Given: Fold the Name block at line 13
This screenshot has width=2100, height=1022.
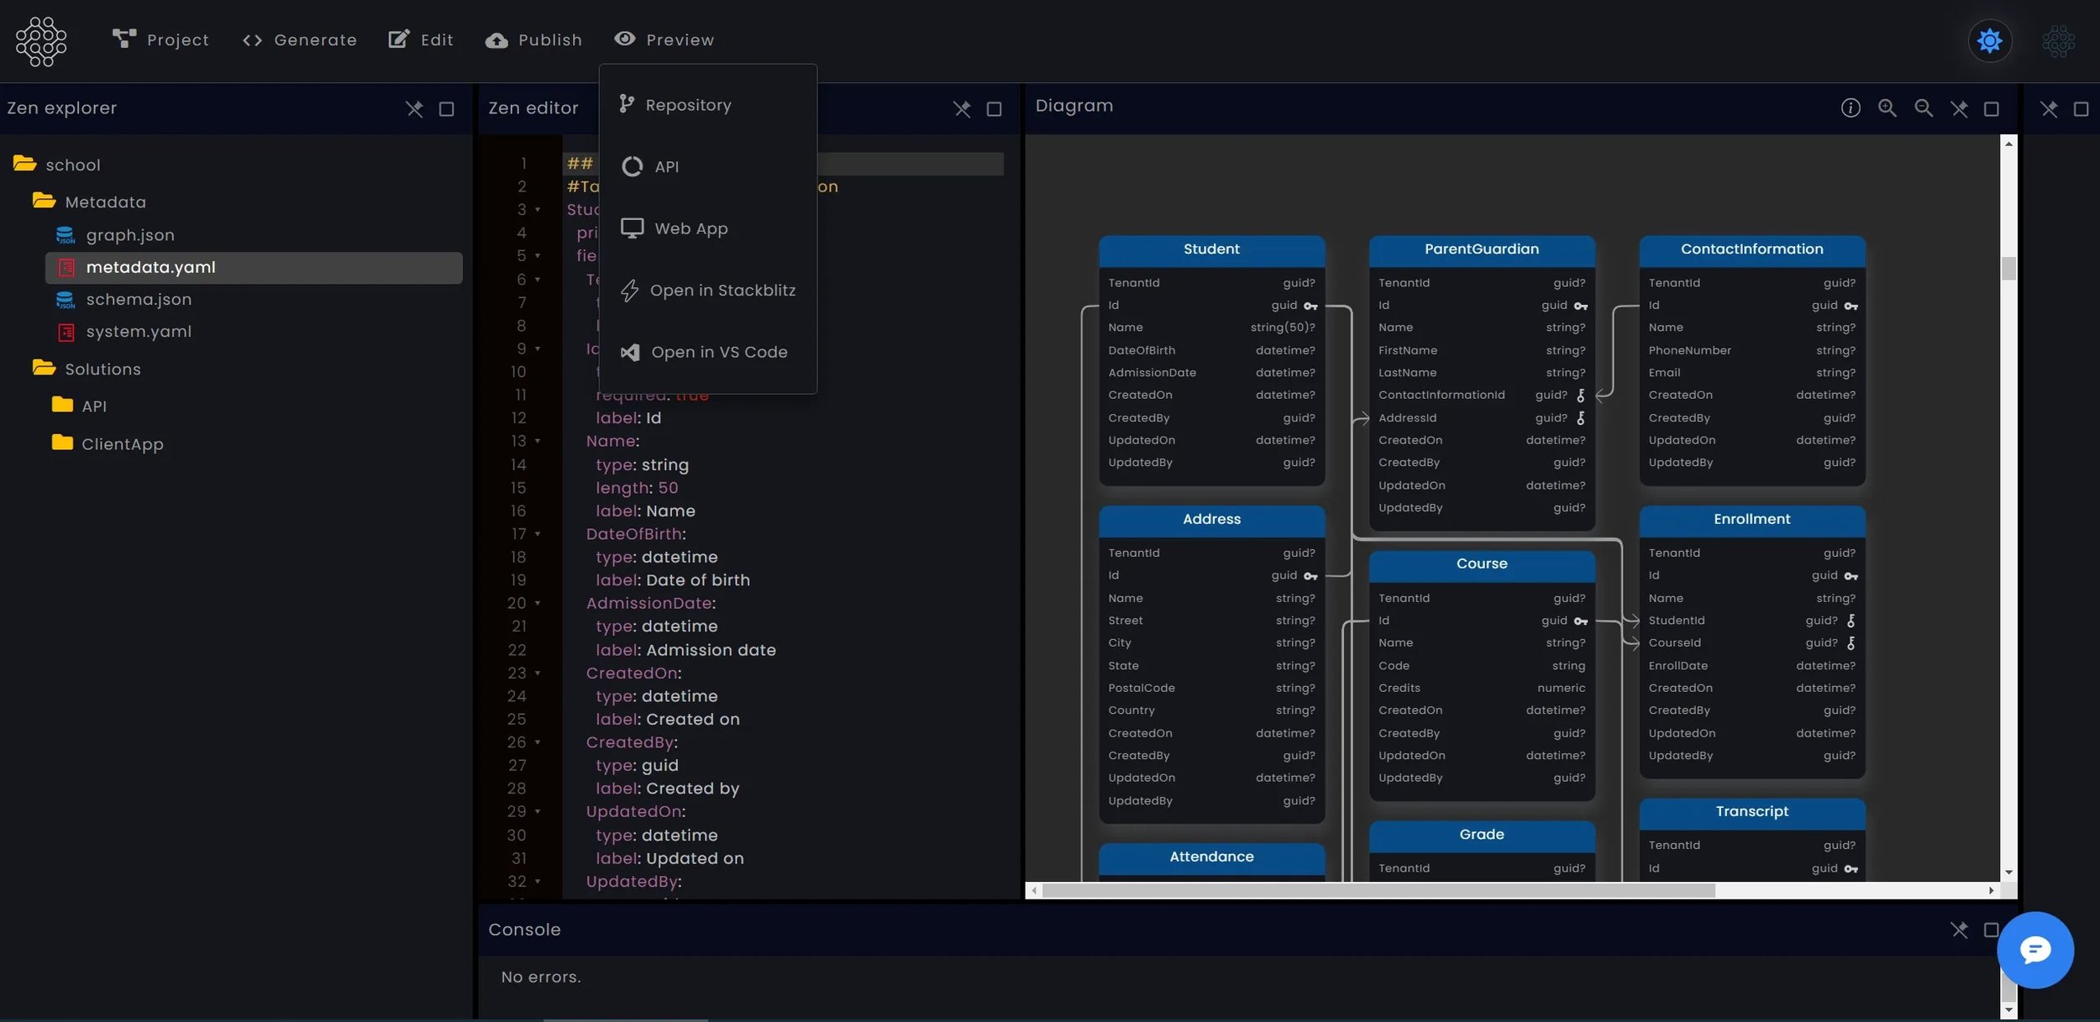Looking at the screenshot, I should coord(538,441).
